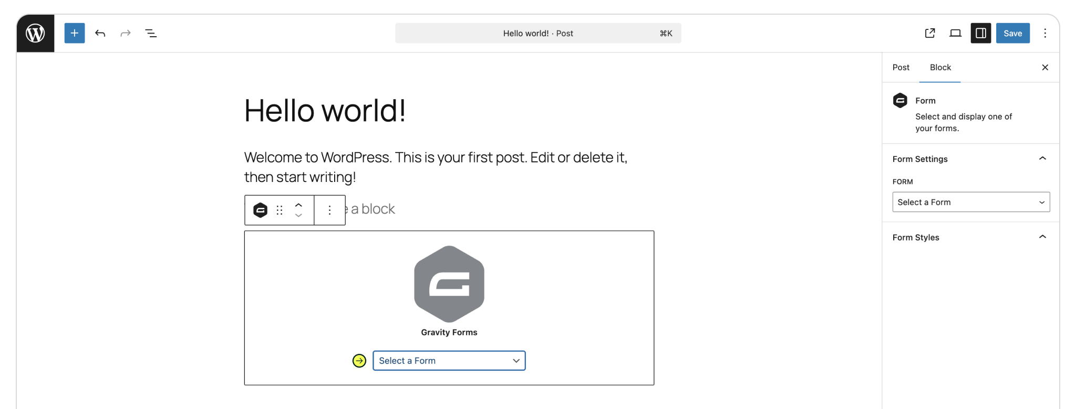This screenshot has height=409, width=1076.
Task: Click the Hello world! post title
Action: (x=325, y=110)
